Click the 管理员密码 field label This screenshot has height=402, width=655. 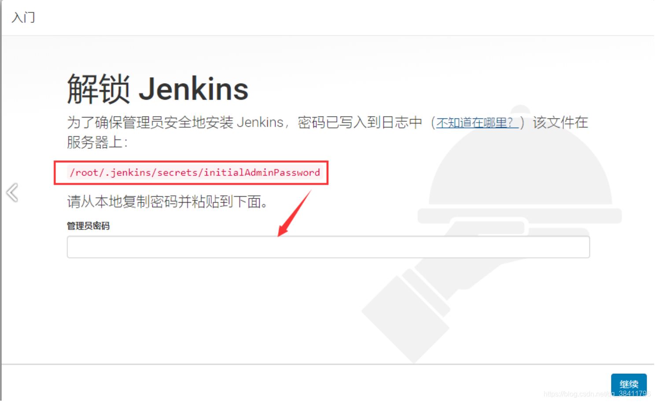click(88, 226)
